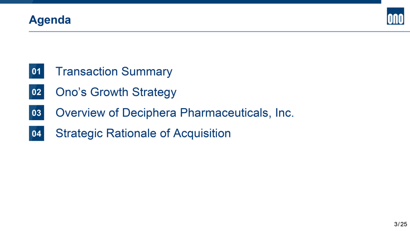This screenshot has width=410, height=231.
Task: Click the horizontal divider under Agenda
Action: pos(200,32)
